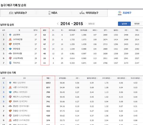
Task: Click 전광인's 공격성공률 value 57.73
Action: [x=62, y=111]
